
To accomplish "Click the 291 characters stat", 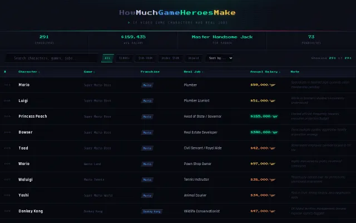I will 44,39.
